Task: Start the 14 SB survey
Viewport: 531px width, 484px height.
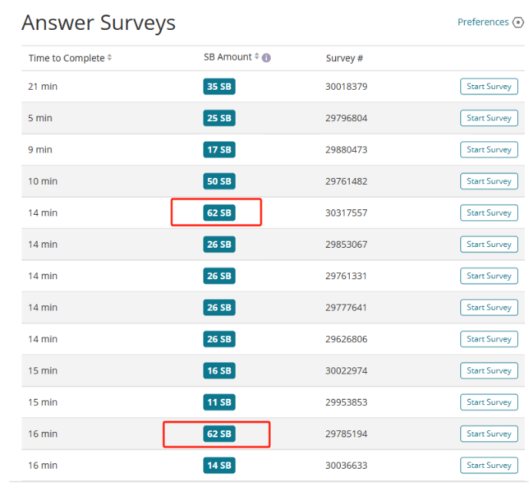Action: click(489, 465)
